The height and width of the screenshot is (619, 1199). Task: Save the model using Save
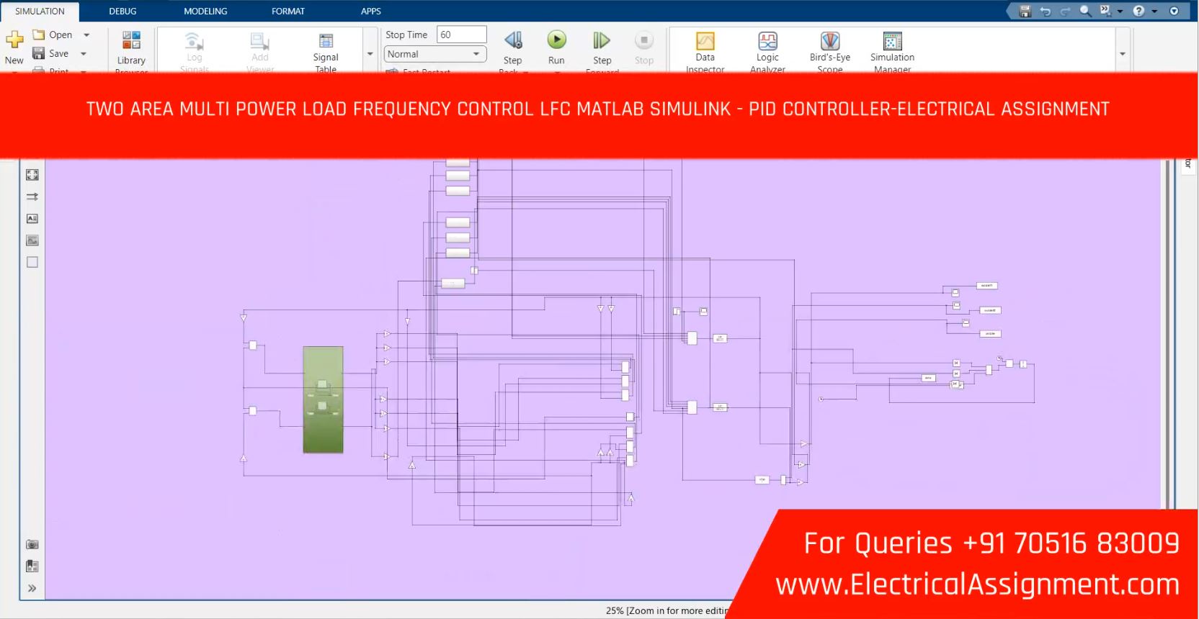tap(50, 53)
